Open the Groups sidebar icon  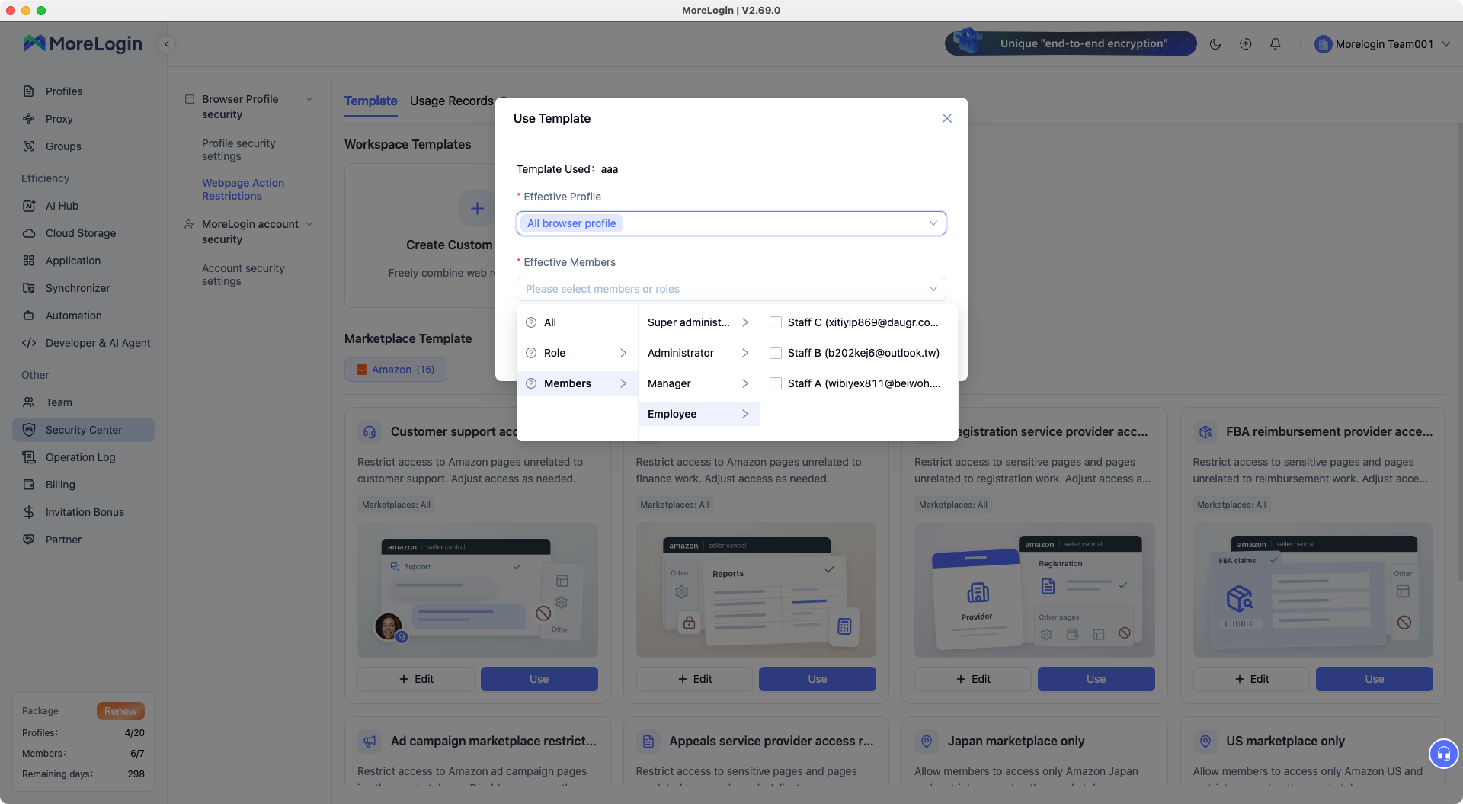(29, 146)
